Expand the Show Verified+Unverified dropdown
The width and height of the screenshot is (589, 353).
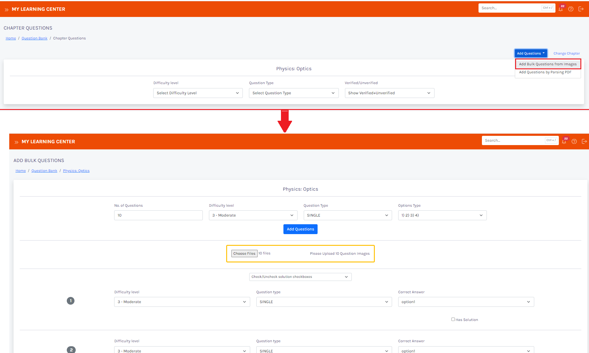(389, 93)
